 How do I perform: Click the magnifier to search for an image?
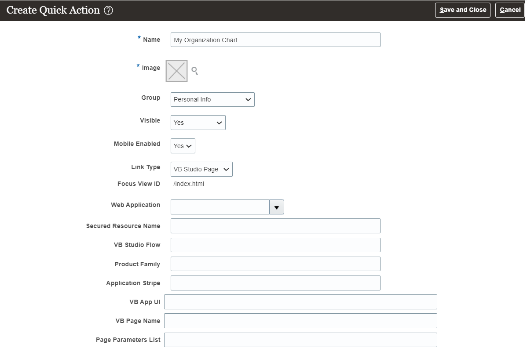pos(195,71)
